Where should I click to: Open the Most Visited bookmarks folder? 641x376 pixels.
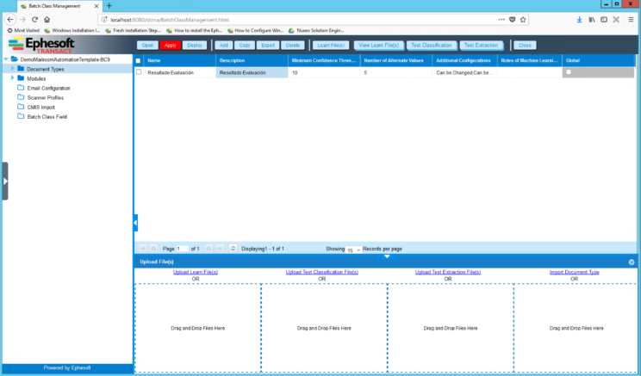click(23, 30)
